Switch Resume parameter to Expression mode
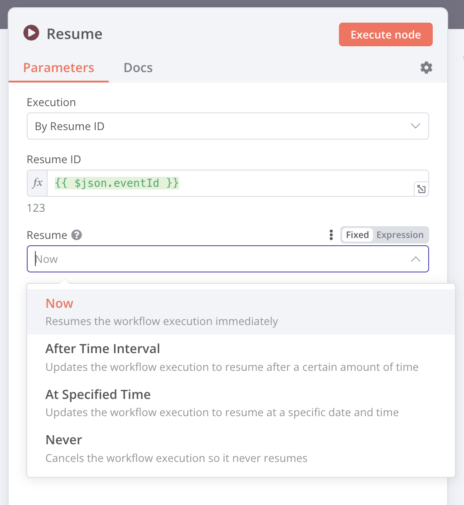464x505 pixels. pyautogui.click(x=400, y=235)
